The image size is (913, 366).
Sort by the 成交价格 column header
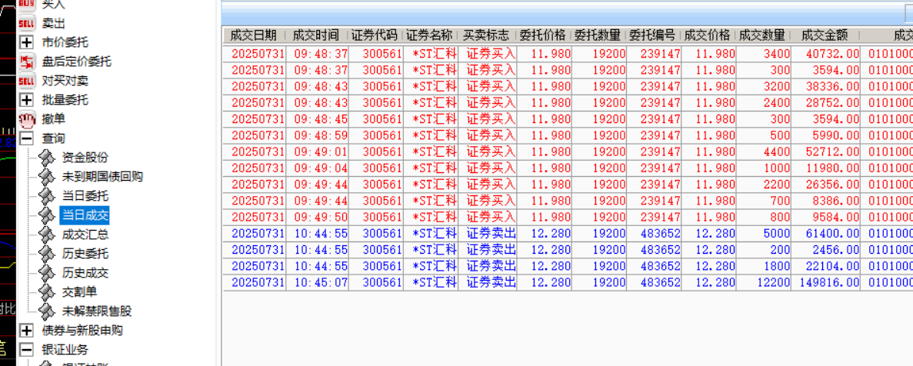tap(707, 35)
